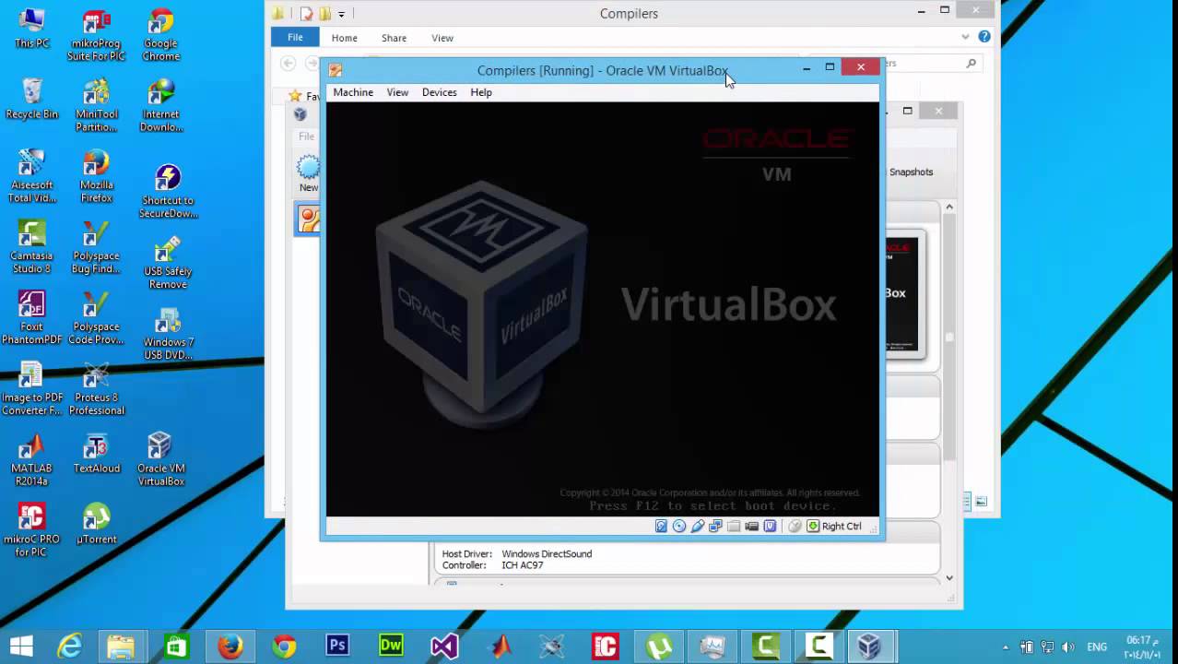Click the green keyboard capture arrow icon
Image resolution: width=1178 pixels, height=664 pixels.
(813, 526)
